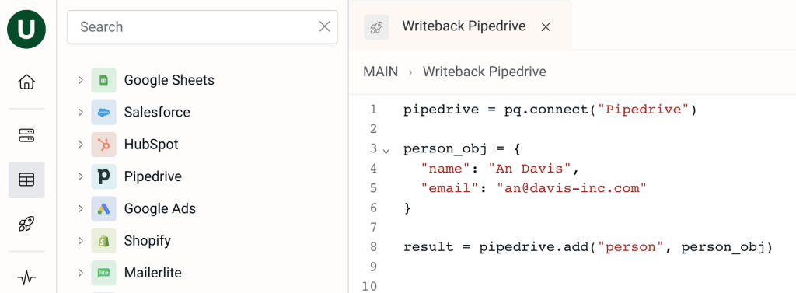Click pq.connect on line 1

pyautogui.click(x=547, y=110)
